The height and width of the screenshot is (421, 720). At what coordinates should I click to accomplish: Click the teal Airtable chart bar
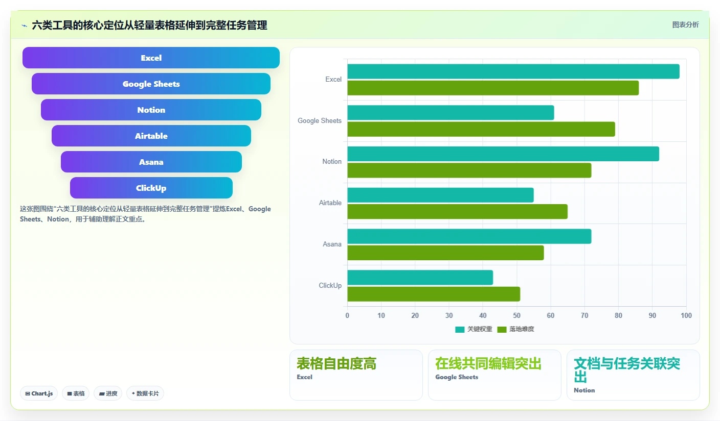pos(440,195)
